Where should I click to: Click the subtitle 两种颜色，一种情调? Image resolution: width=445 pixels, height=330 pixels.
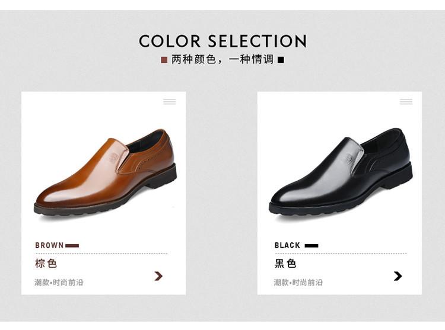pyautogui.click(x=223, y=59)
